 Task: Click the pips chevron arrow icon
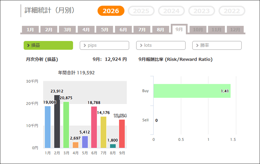(85, 45)
